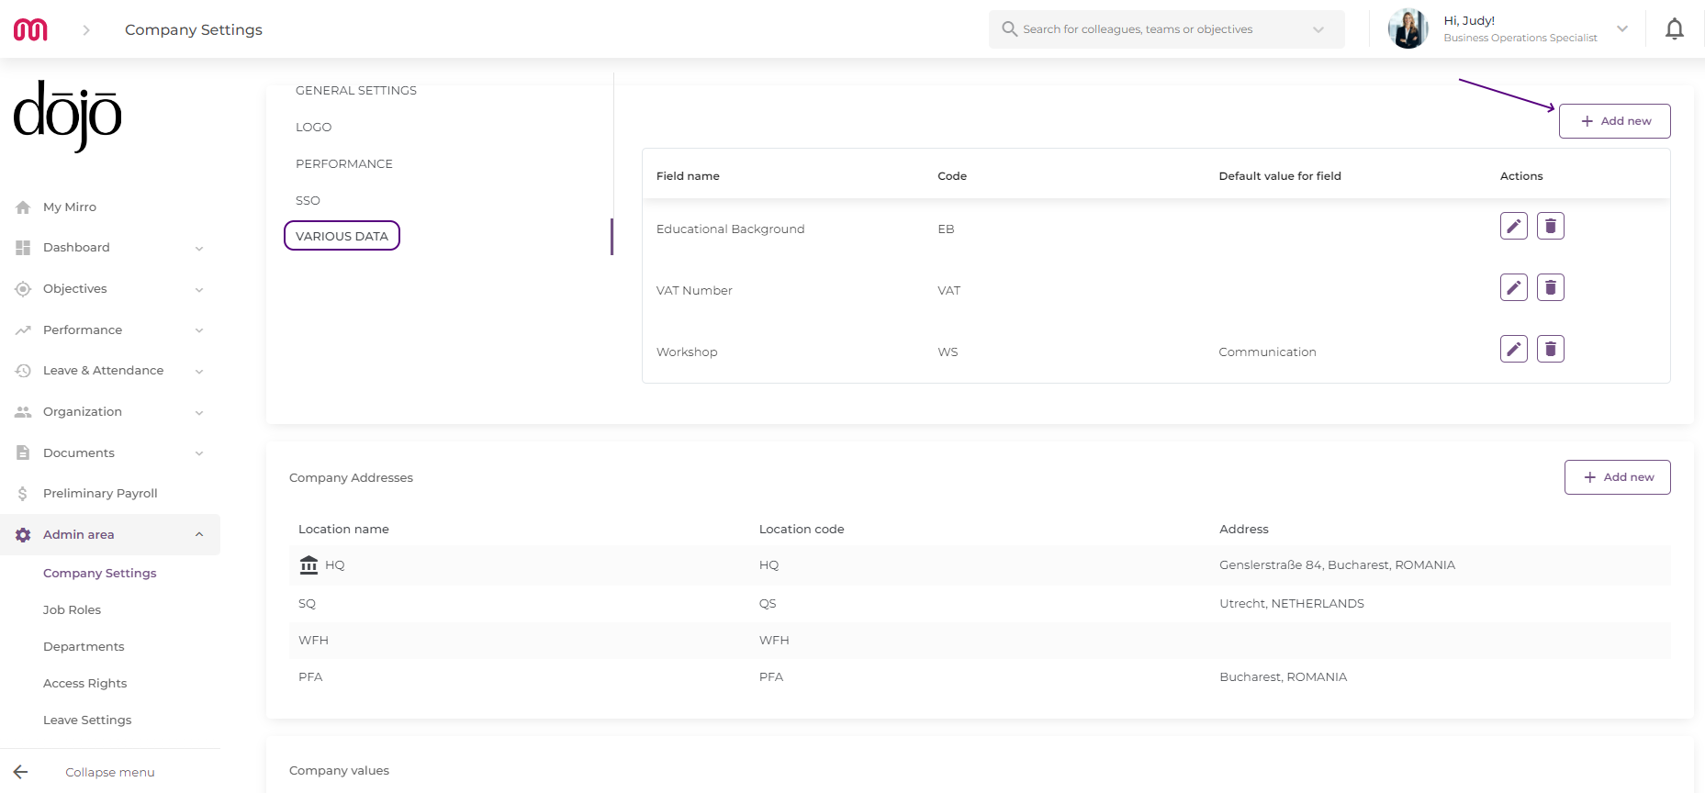Viewport: 1705px width, 793px height.
Task: Click the Documents file icon
Action: click(23, 452)
